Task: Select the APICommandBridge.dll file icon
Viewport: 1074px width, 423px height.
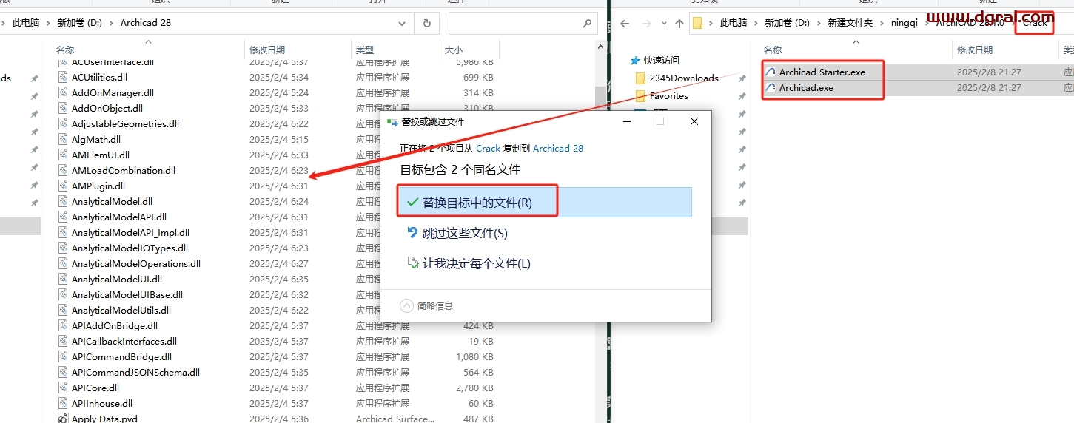Action: 64,356
